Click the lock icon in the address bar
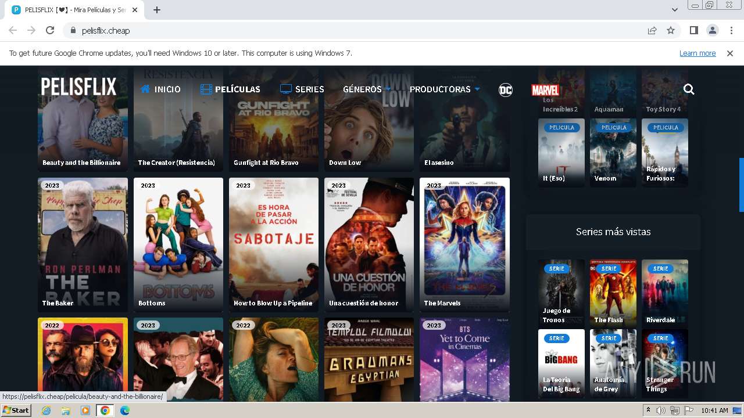 73,30
